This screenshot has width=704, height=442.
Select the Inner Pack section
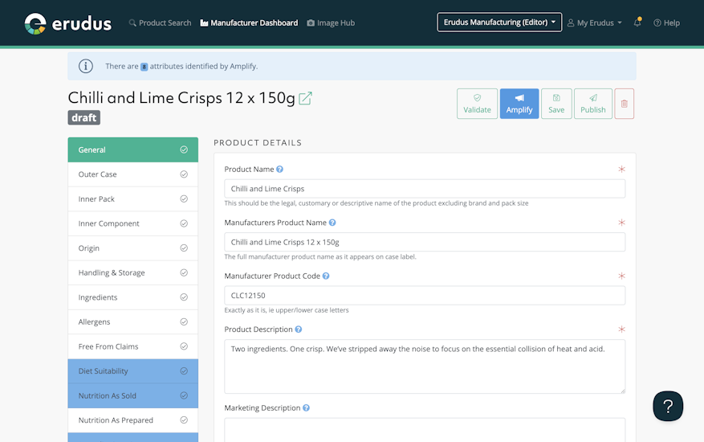click(133, 198)
